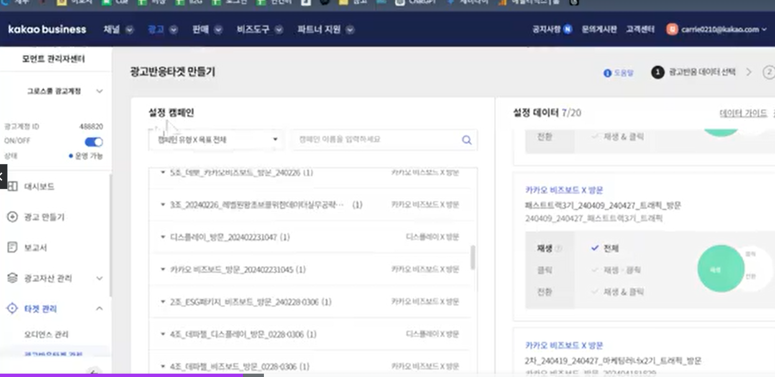
Task: Click the 타겟 관리 target icon
Action: tap(13, 308)
